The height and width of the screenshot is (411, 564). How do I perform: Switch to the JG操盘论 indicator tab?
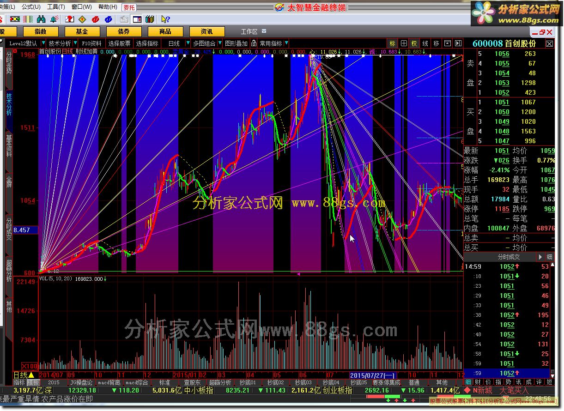click(82, 383)
